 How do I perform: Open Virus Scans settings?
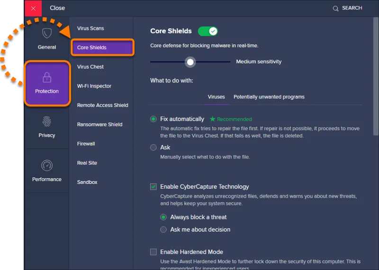coord(90,28)
